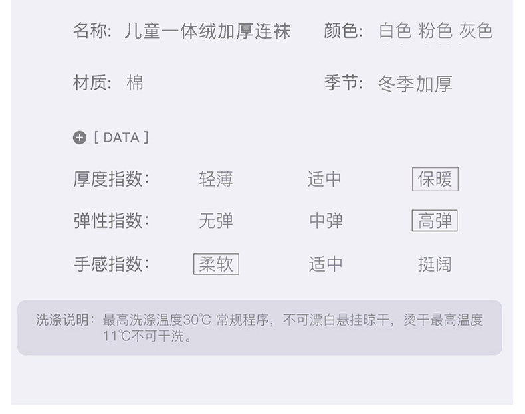Choose 适中 in the thickness row
Image resolution: width=525 pixels, height=414 pixels.
(x=325, y=179)
